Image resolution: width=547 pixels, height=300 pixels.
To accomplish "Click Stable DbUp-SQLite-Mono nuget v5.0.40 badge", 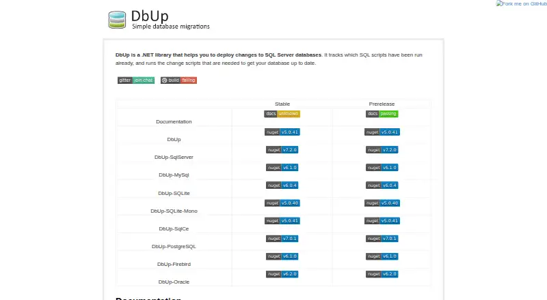I will [282, 203].
